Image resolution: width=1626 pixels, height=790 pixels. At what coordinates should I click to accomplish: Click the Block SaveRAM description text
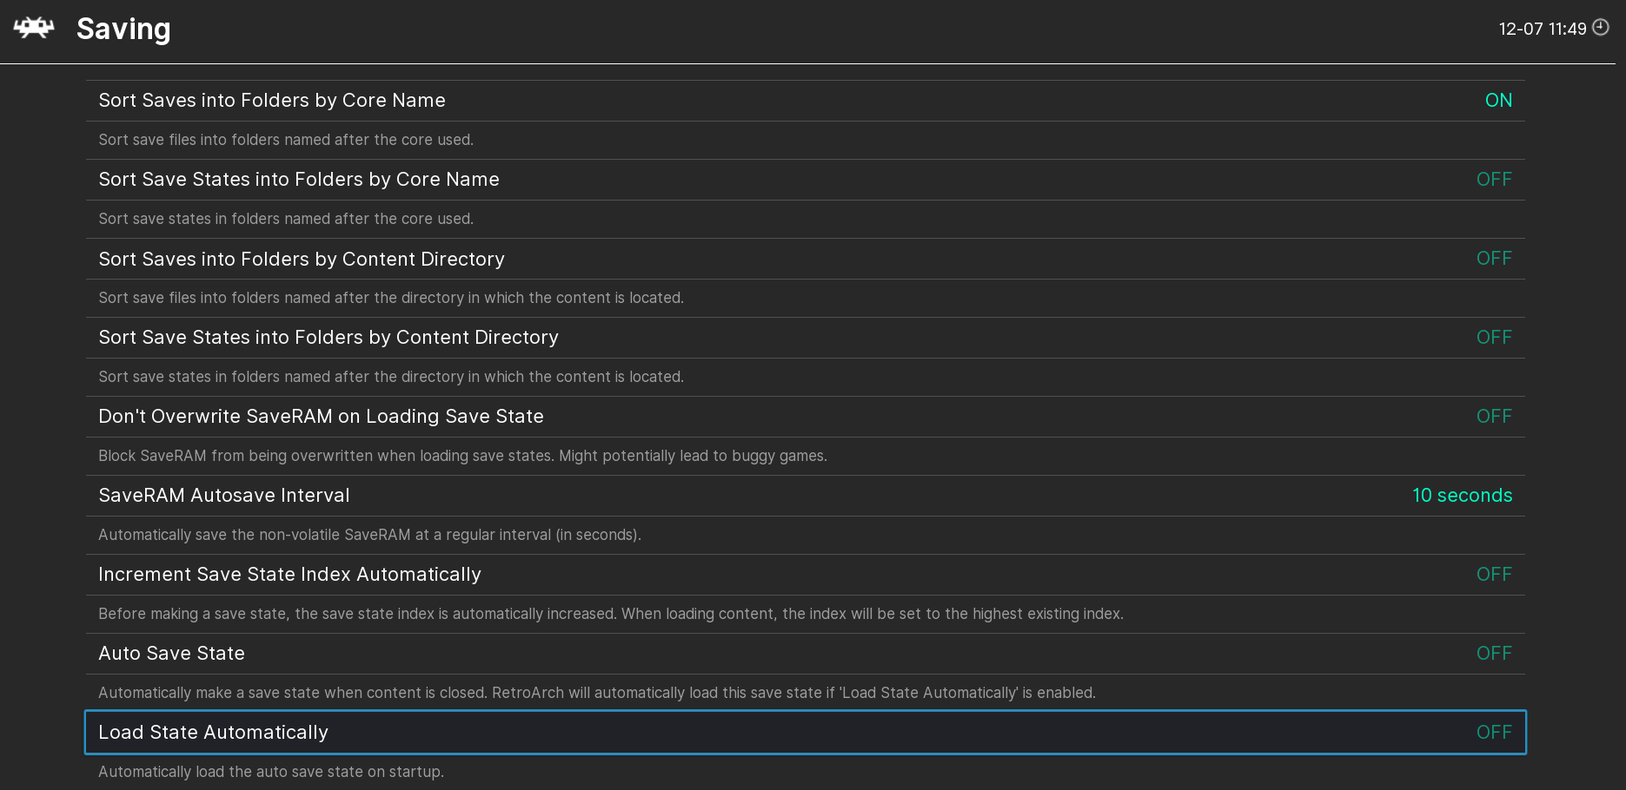point(463,456)
